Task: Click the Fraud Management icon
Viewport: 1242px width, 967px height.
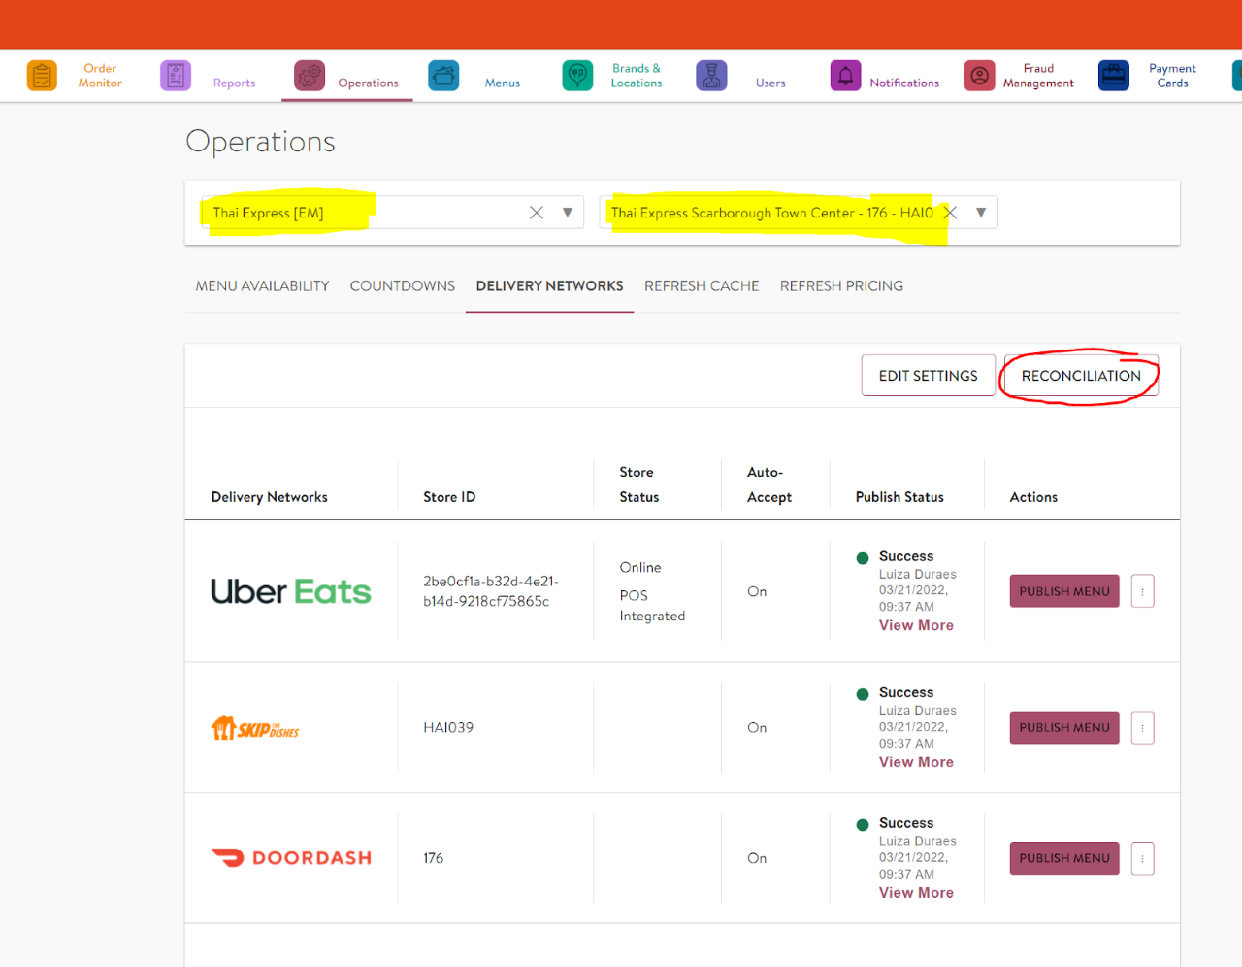Action: click(979, 76)
